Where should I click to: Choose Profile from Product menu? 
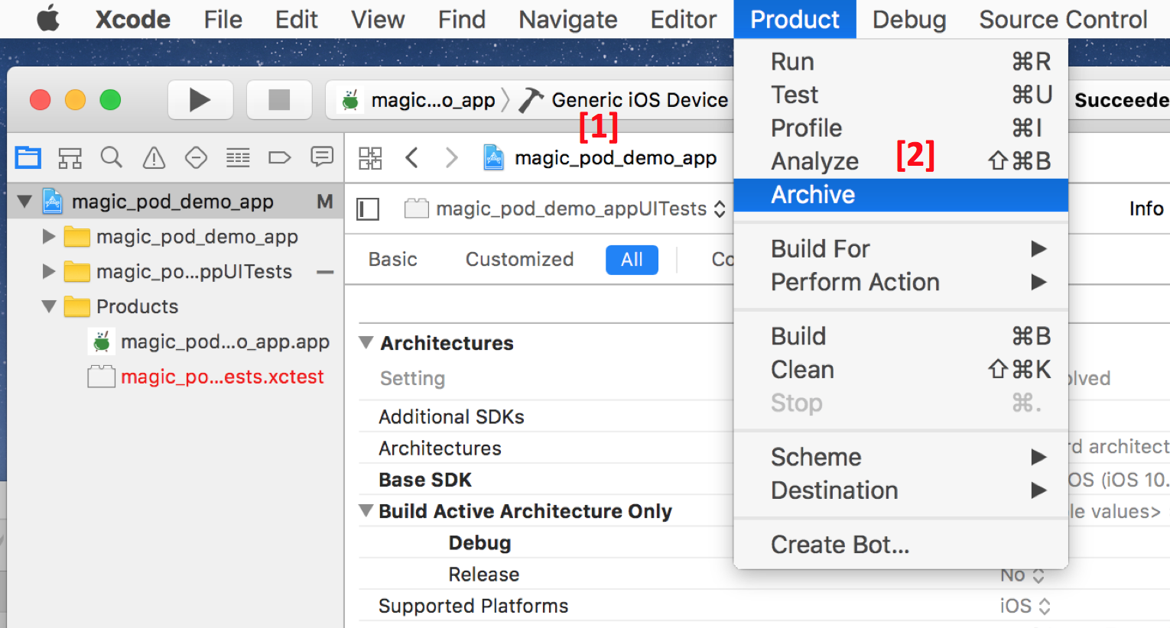(901, 128)
